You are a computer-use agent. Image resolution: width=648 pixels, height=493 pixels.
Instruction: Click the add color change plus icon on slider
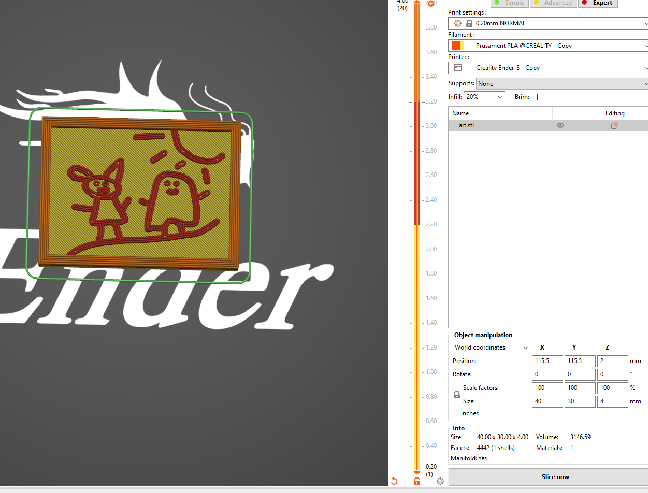click(x=430, y=4)
